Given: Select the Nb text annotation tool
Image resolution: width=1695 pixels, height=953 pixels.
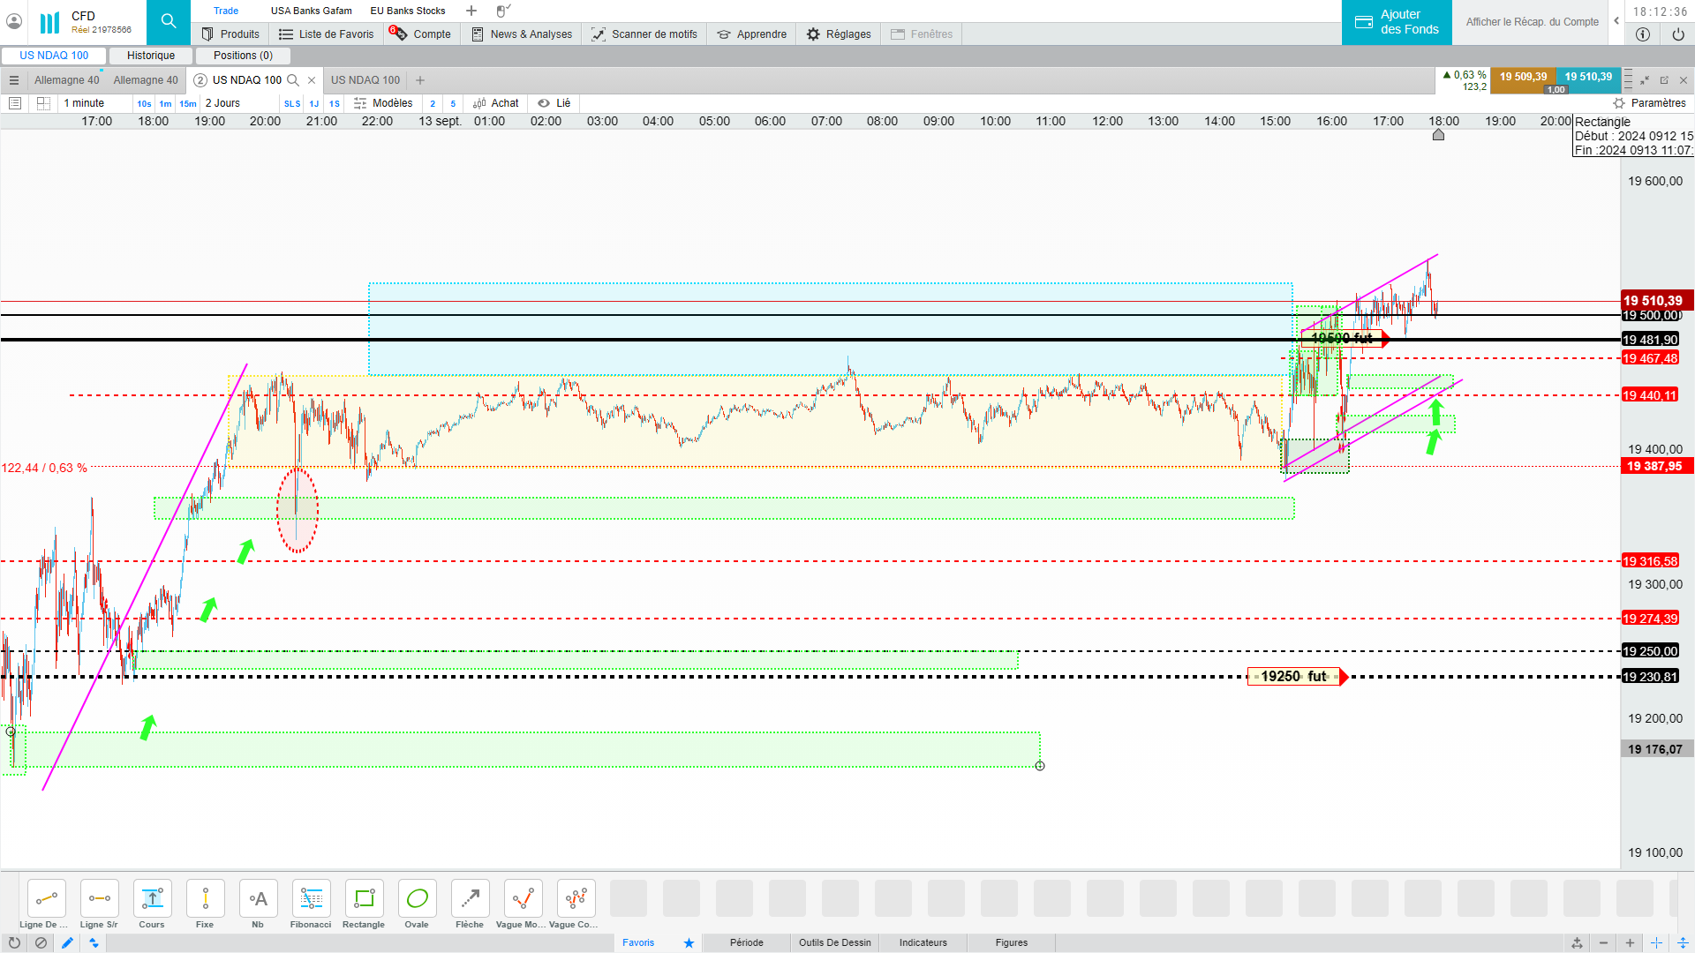Looking at the screenshot, I should pyautogui.click(x=258, y=899).
